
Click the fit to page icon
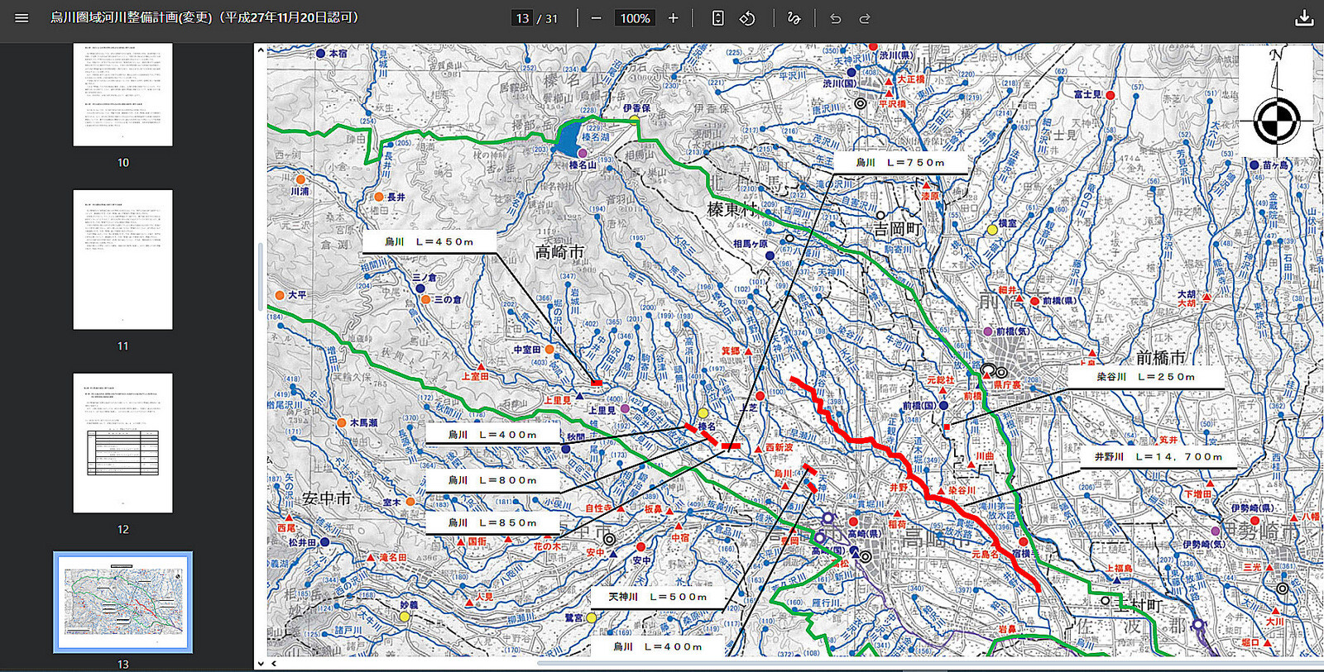click(x=717, y=18)
